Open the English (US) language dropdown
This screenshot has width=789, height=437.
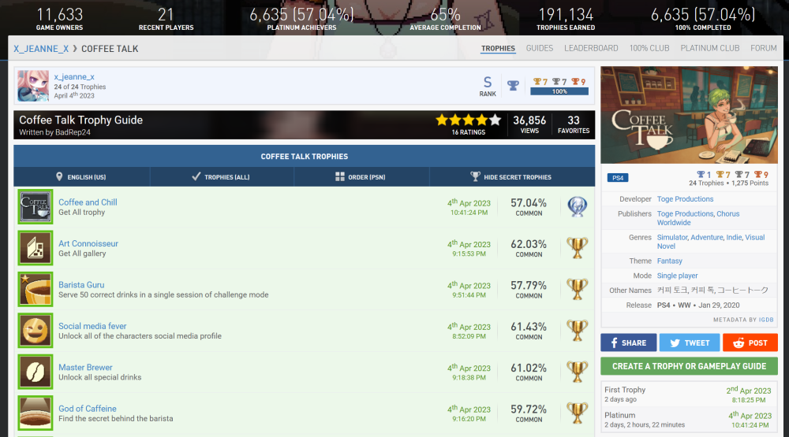click(x=81, y=177)
